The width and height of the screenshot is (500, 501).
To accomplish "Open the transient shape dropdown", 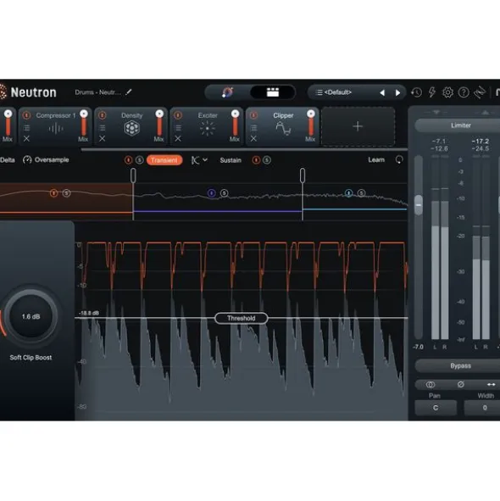I will 199,160.
